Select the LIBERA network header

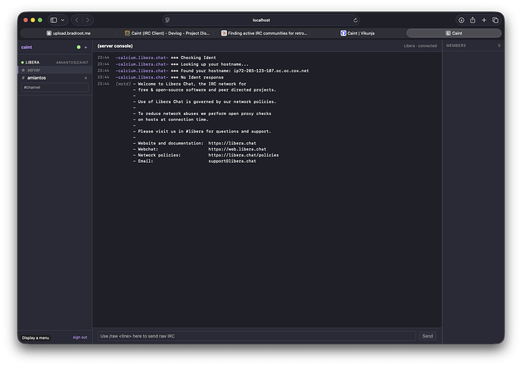click(x=33, y=62)
